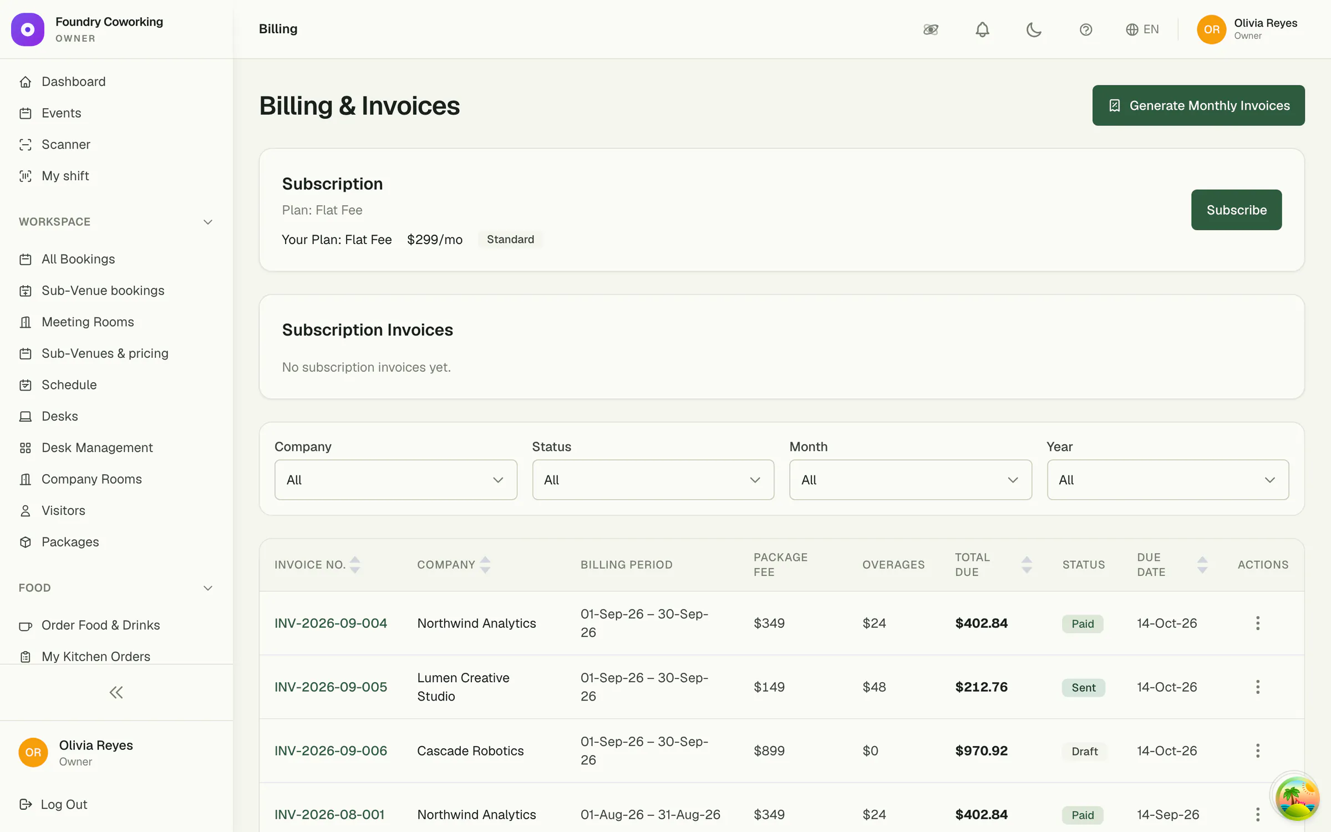Click the Company Rooms icon
The height and width of the screenshot is (832, 1331).
click(26, 479)
